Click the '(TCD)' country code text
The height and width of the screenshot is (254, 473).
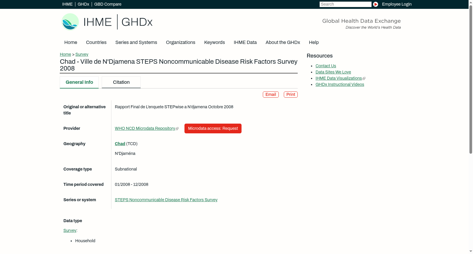coord(132,144)
